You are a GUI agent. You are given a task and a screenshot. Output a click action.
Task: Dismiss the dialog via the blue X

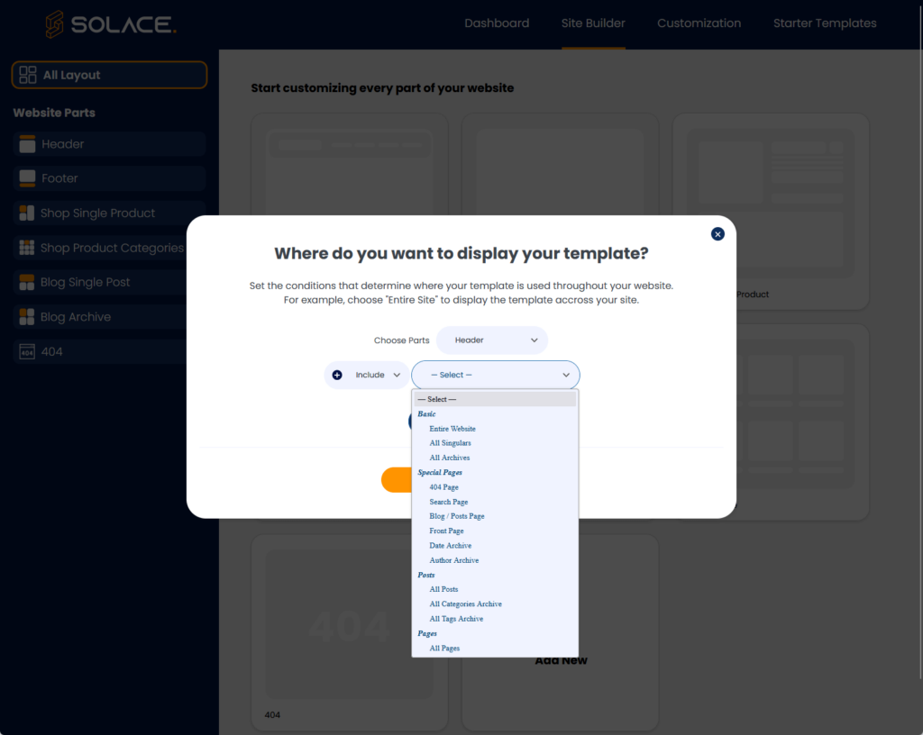click(717, 233)
